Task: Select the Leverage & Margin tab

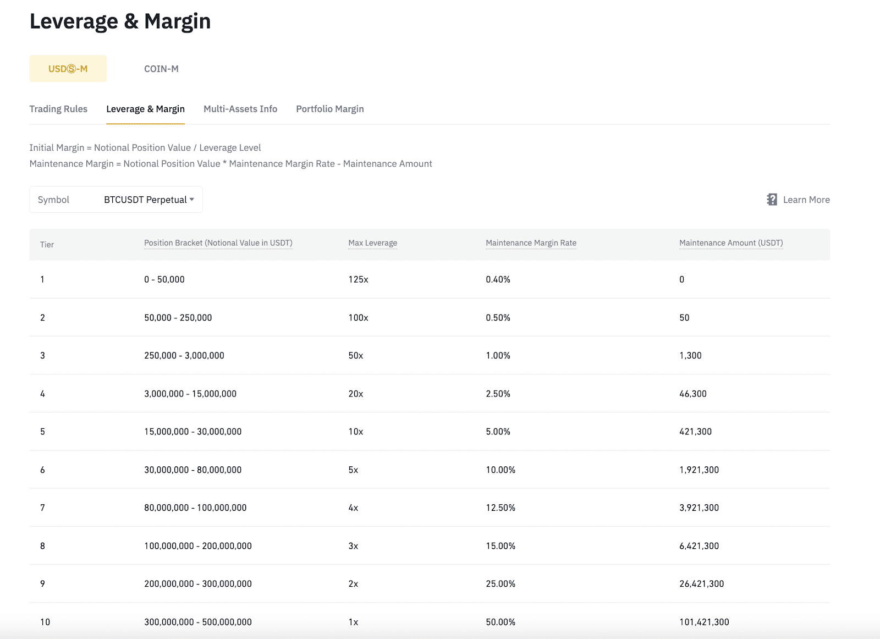Action: pos(145,109)
